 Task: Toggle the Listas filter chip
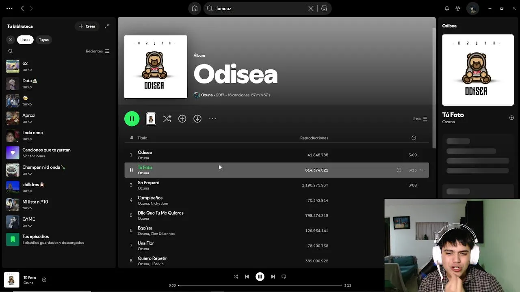[25, 40]
